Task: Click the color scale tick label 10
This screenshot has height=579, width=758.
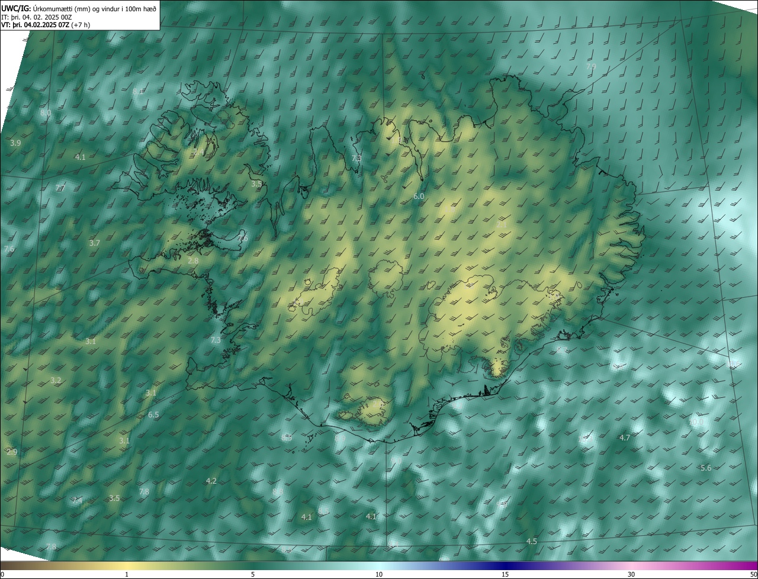Action: click(379, 574)
